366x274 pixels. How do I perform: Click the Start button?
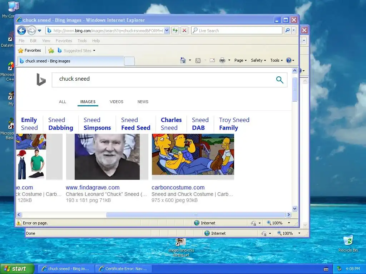pos(17,269)
